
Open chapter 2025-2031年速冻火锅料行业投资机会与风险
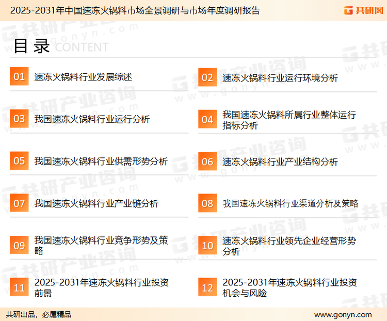[289, 287]
